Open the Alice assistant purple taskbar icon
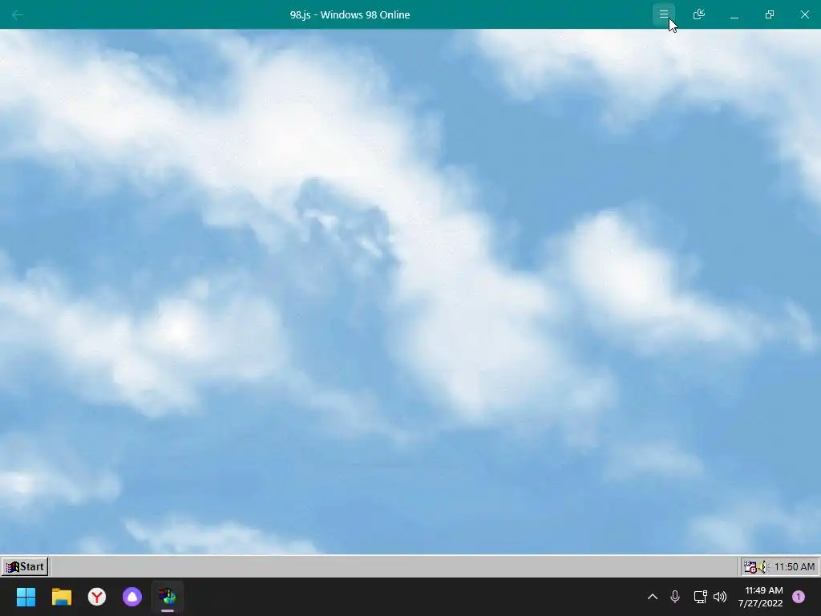This screenshot has height=616, width=821. coord(132,597)
